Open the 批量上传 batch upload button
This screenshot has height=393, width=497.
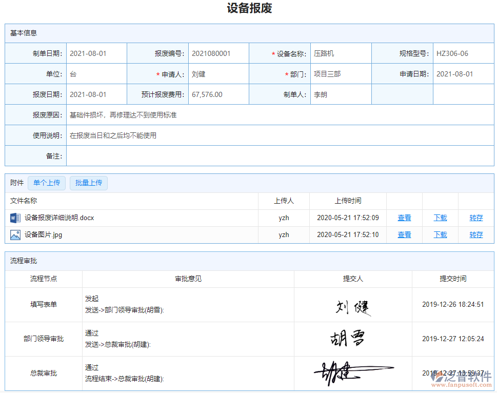pos(88,183)
